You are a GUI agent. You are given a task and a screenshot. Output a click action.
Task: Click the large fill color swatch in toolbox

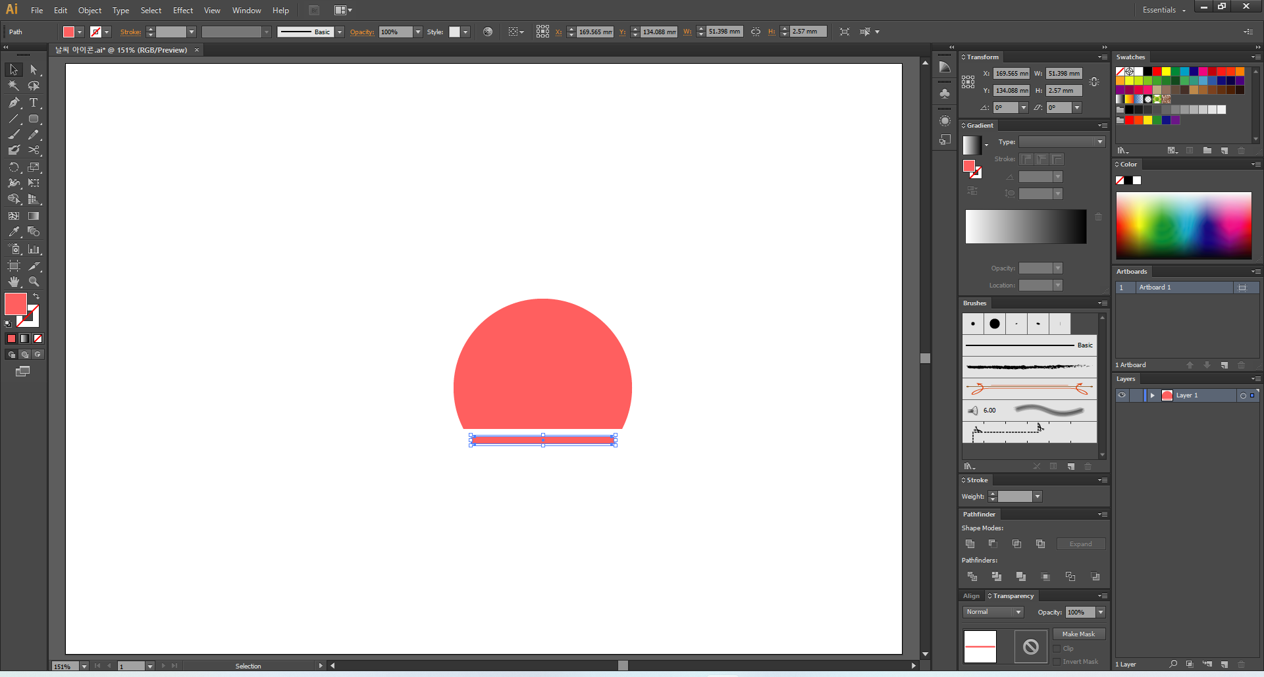pyautogui.click(x=16, y=304)
